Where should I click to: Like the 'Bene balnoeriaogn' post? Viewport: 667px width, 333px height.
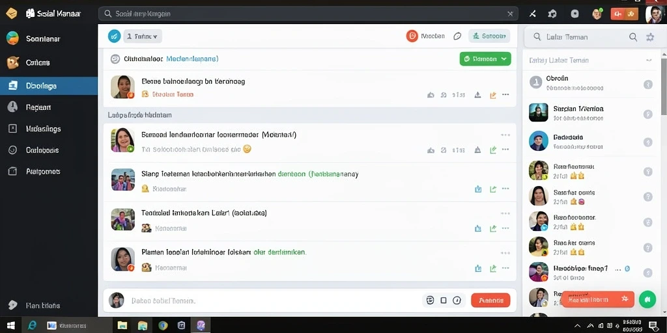tap(431, 95)
